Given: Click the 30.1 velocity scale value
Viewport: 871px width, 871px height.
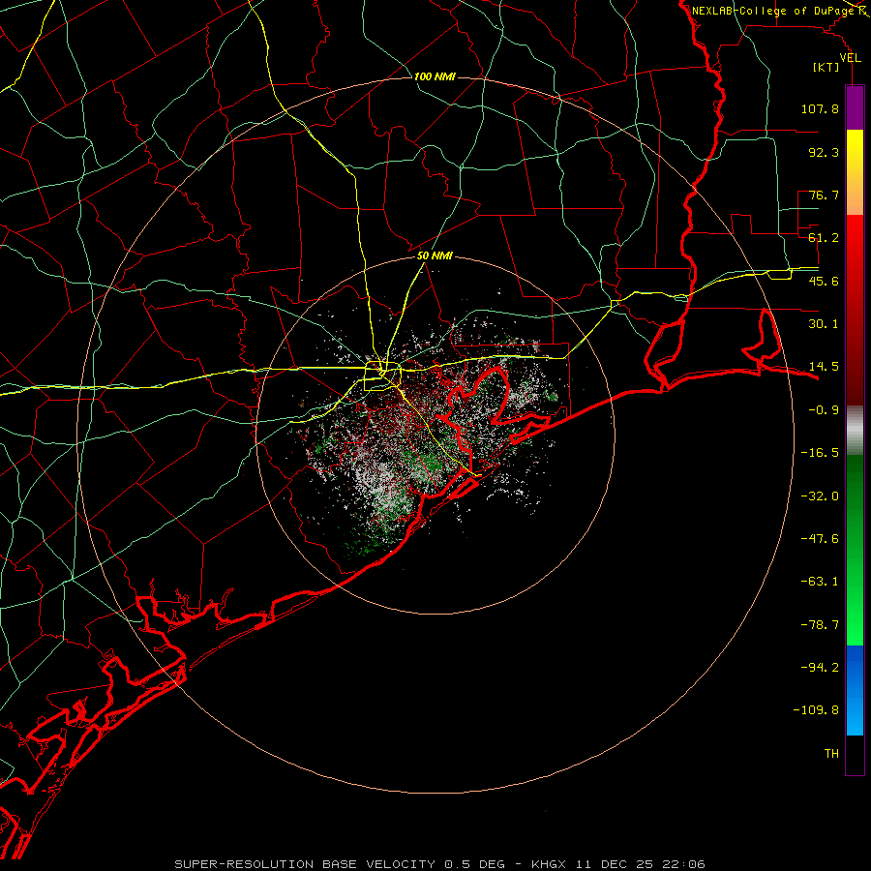Looking at the screenshot, I should point(824,324).
